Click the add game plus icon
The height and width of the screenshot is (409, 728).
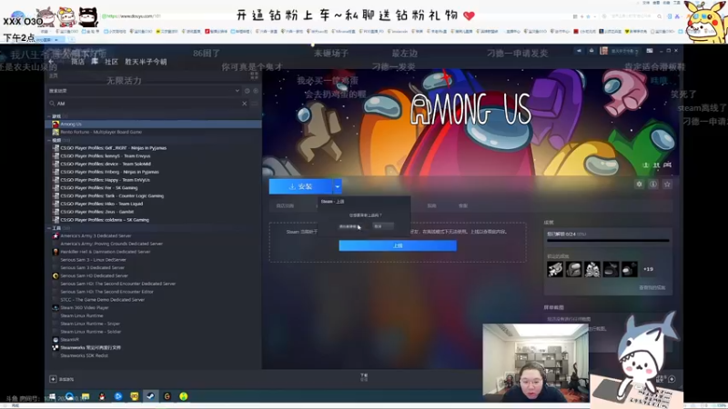coord(53,379)
